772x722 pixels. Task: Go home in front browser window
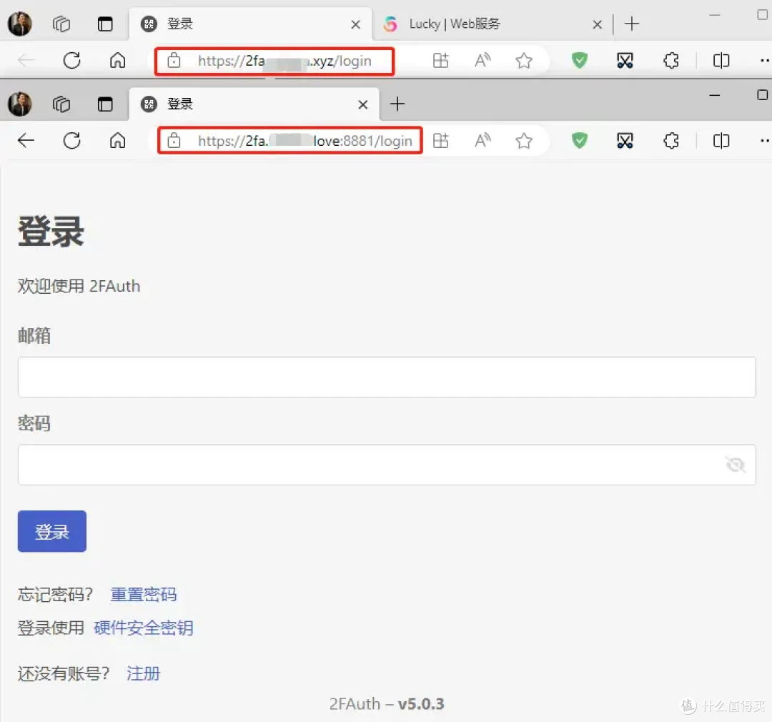click(118, 141)
